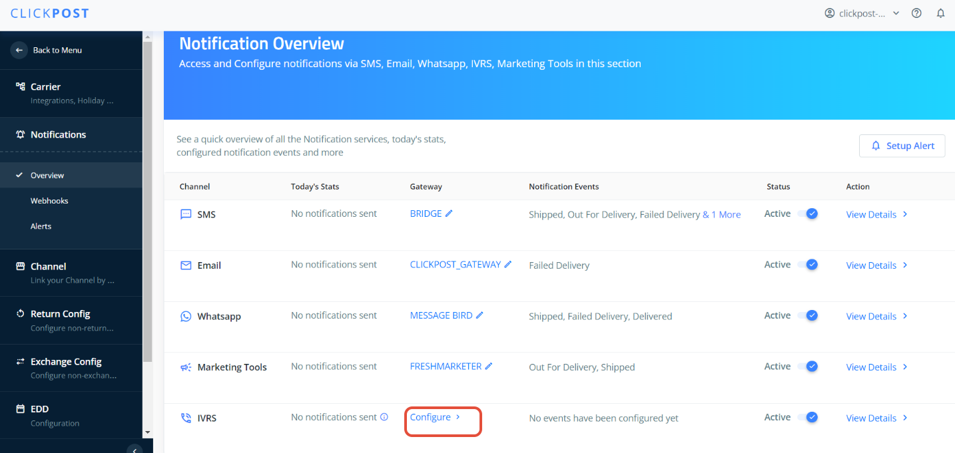Screen dimensions: 955x453
Task: Click the Setup Alert button
Action: (x=902, y=146)
